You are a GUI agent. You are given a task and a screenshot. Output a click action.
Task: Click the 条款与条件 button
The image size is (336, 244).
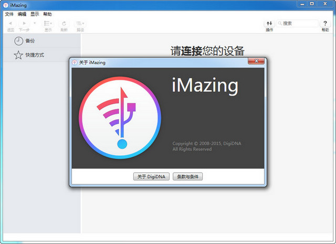tap(188, 176)
